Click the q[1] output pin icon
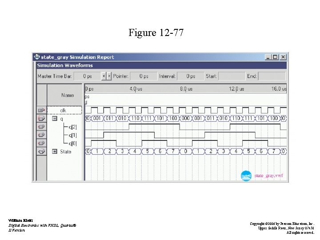The image size is (320, 240). pyautogui.click(x=41, y=135)
